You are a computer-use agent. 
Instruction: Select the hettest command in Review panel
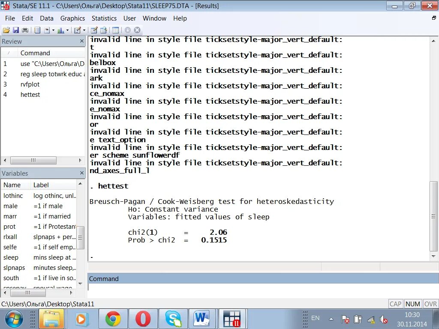[30, 95]
